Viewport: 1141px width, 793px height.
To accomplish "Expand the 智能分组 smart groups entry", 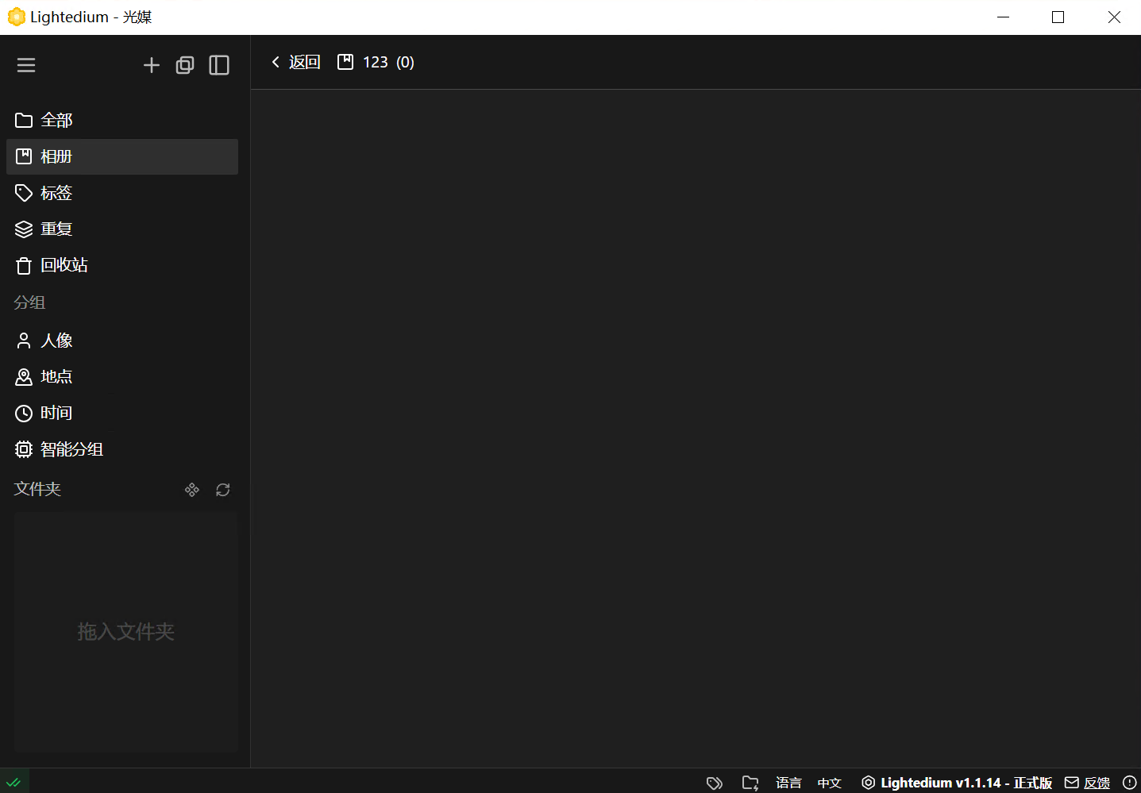I will [71, 448].
